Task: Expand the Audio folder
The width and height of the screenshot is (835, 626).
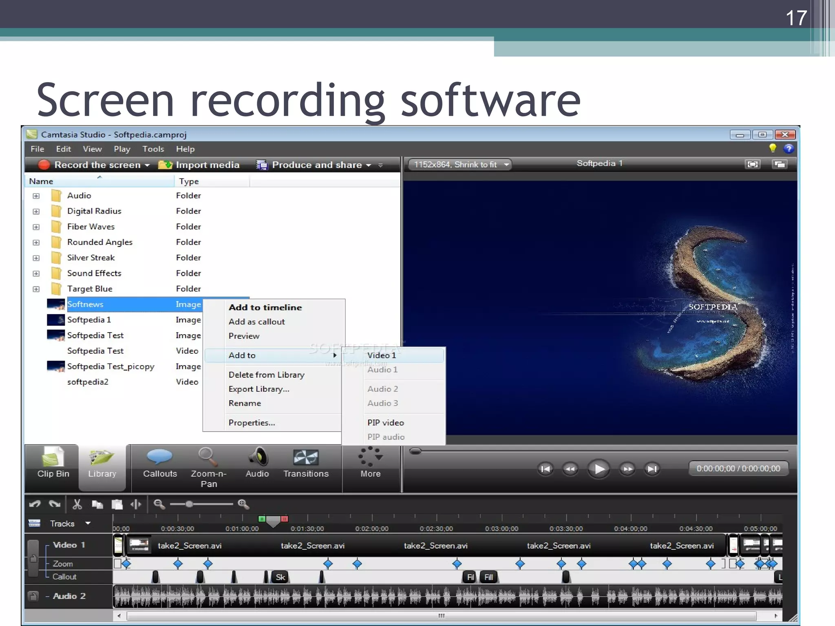Action: pyautogui.click(x=36, y=196)
